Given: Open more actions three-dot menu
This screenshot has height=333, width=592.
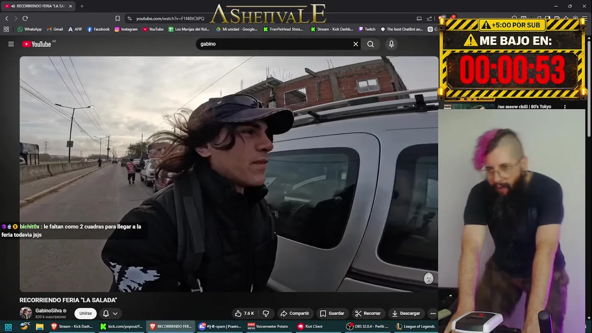Looking at the screenshot, I should [433, 313].
